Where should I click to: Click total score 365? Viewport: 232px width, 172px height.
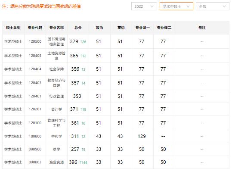(x=74, y=56)
